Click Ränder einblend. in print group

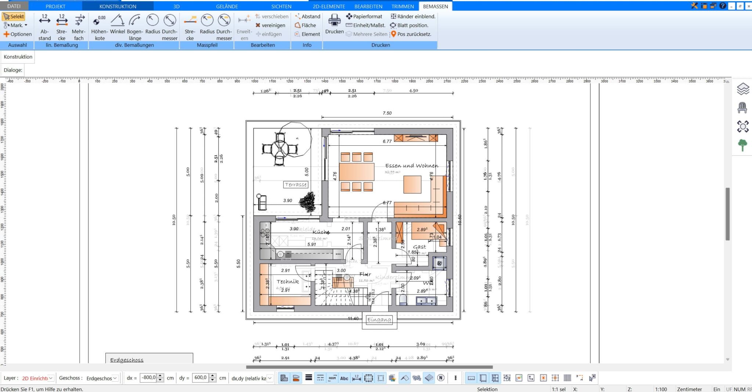[413, 17]
